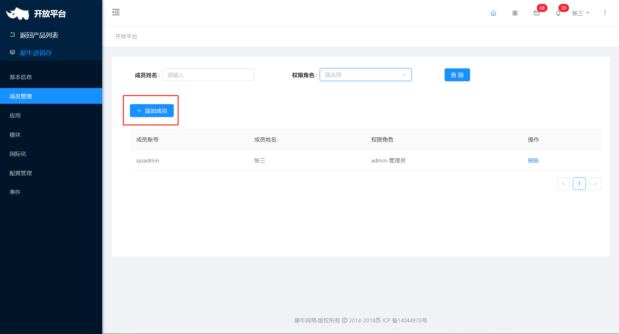
Task: Expand the 权限角色 select dropdown
Action: tap(366, 75)
